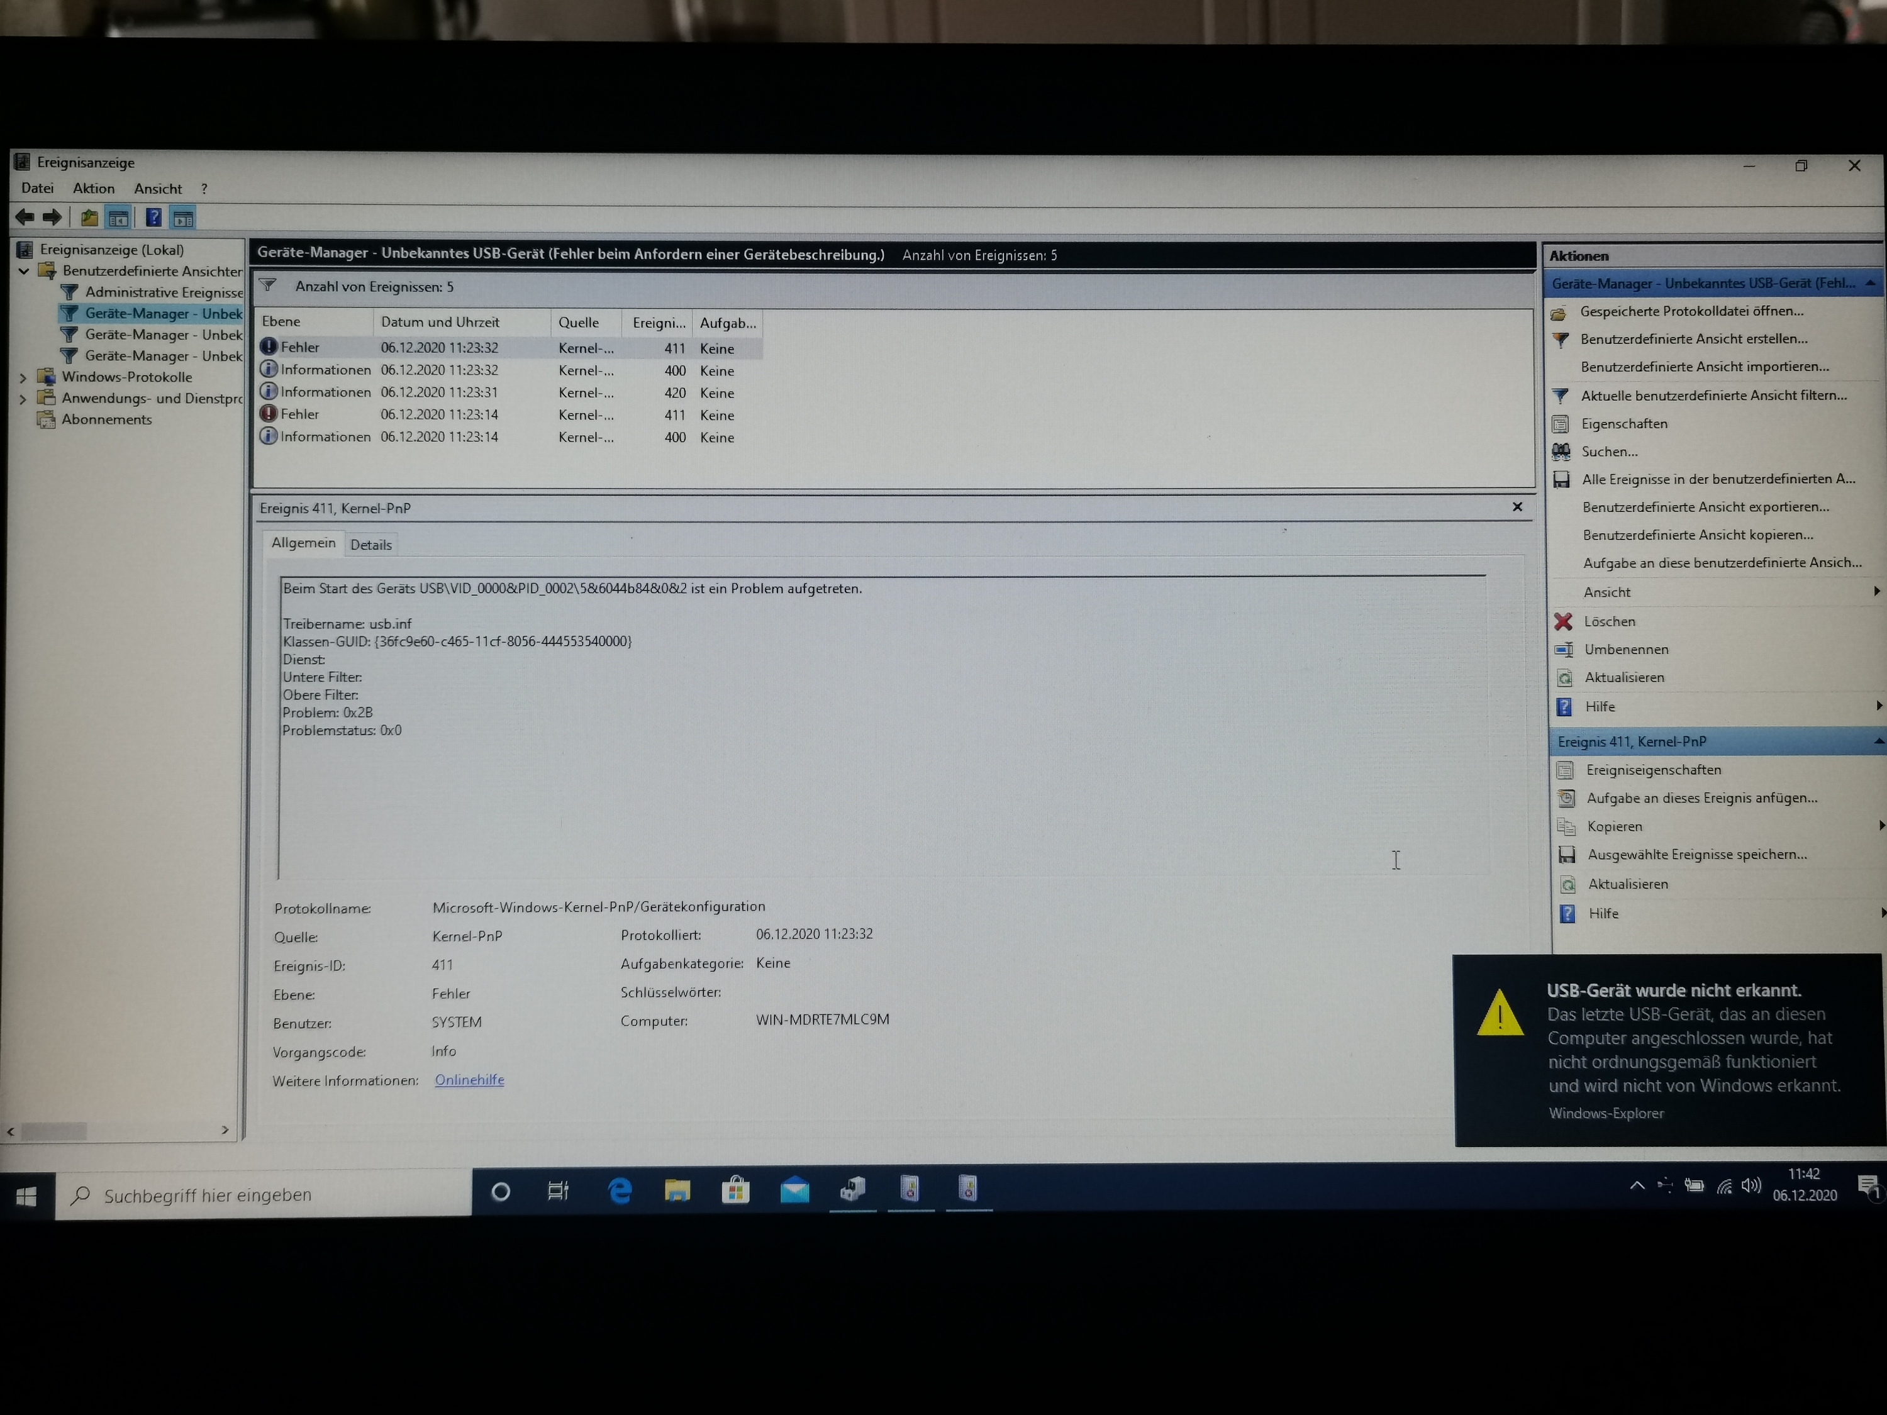Screen dimensions: 1887x1415
Task: Select Ausgewählte Ereignisse speichern action
Action: click(x=1695, y=853)
